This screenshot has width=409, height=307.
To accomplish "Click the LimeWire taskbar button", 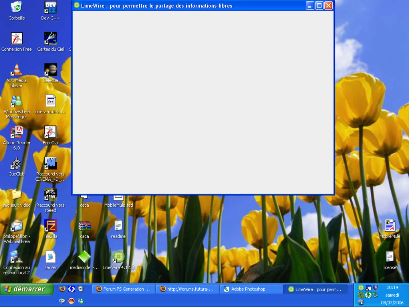I will pyautogui.click(x=316, y=289).
